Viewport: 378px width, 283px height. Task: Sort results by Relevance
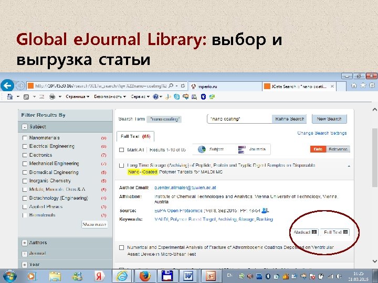pos(338,149)
